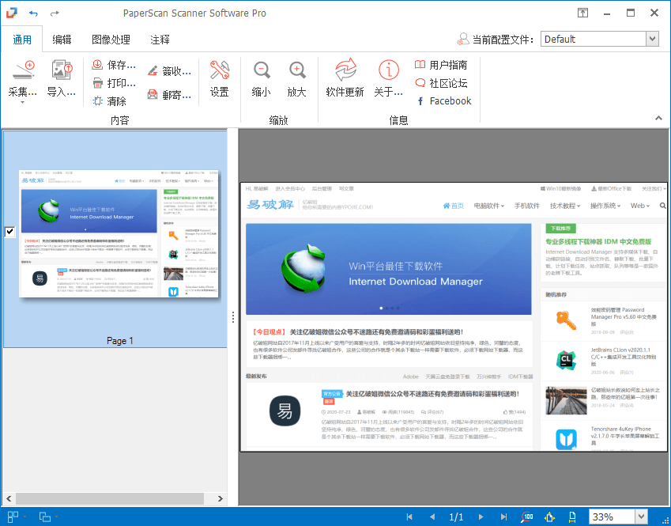The image size is (671, 526).
Task: Switch to the 注释 tab
Action: point(160,39)
